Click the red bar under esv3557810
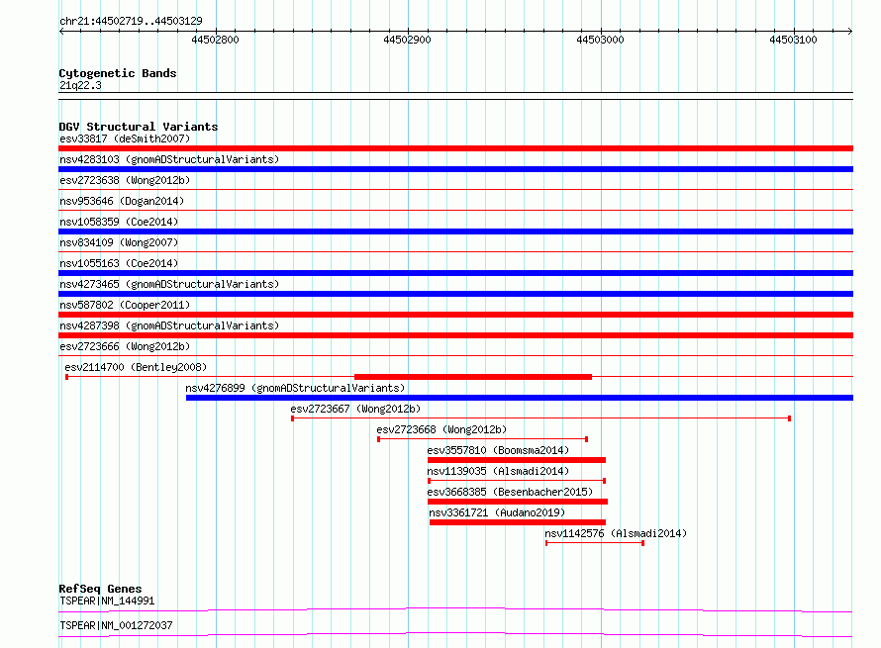This screenshot has height=648, width=881. [517, 460]
